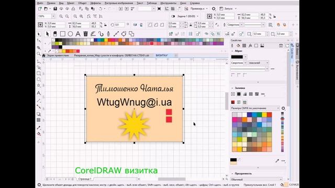This screenshot has width=335, height=188.
Task: Create a new document with the New icon
Action: [40, 9]
